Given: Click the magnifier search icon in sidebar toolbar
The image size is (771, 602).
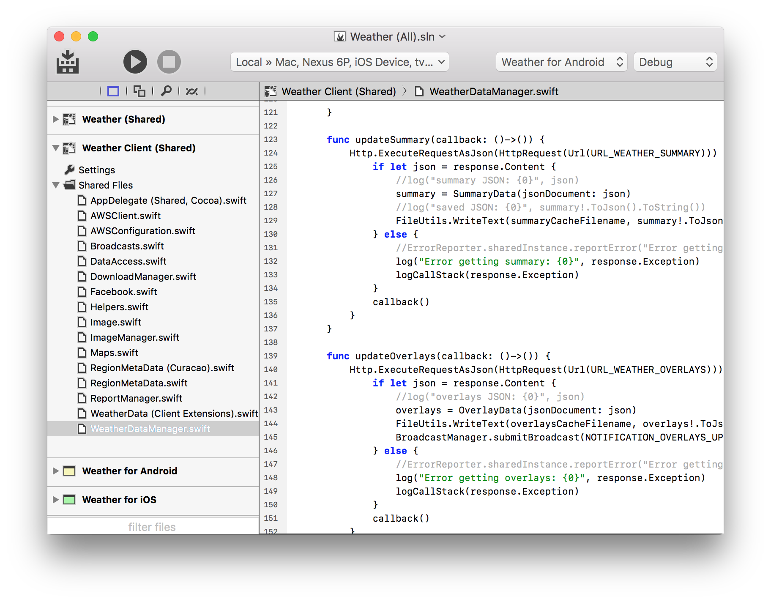Looking at the screenshot, I should point(166,91).
